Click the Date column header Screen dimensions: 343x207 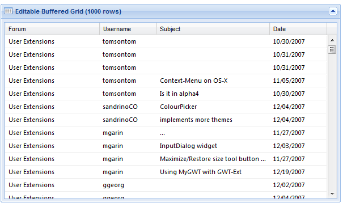298,29
